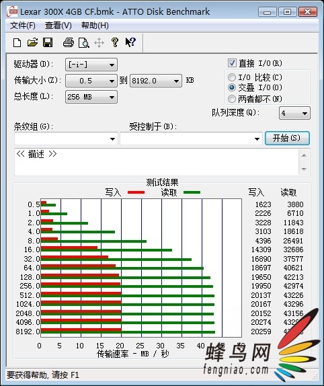The image size is (324, 386).
Task: Select the 两者都不(N) radio button
Action: tap(231, 99)
